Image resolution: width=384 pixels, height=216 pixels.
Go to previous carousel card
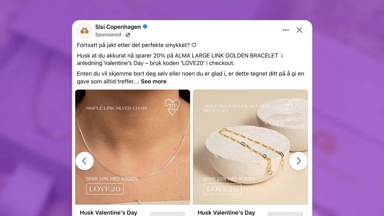85,161
